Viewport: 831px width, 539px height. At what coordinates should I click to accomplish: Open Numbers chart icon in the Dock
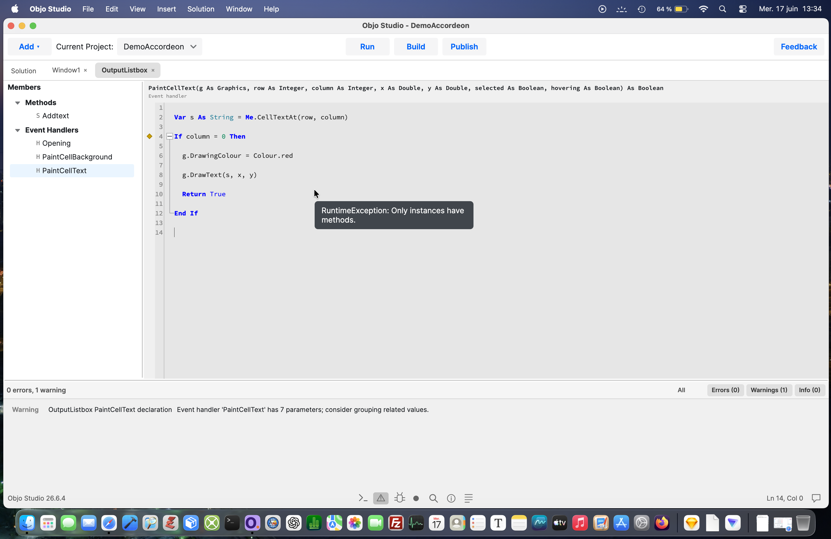coord(314,523)
